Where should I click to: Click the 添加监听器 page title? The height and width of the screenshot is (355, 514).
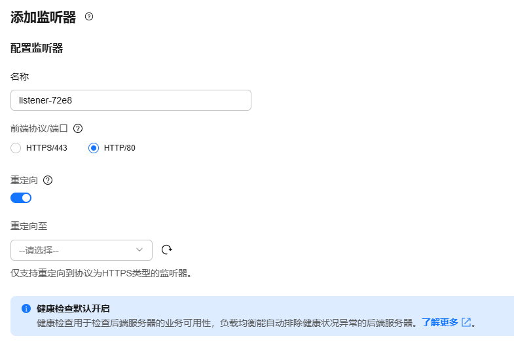tap(43, 17)
